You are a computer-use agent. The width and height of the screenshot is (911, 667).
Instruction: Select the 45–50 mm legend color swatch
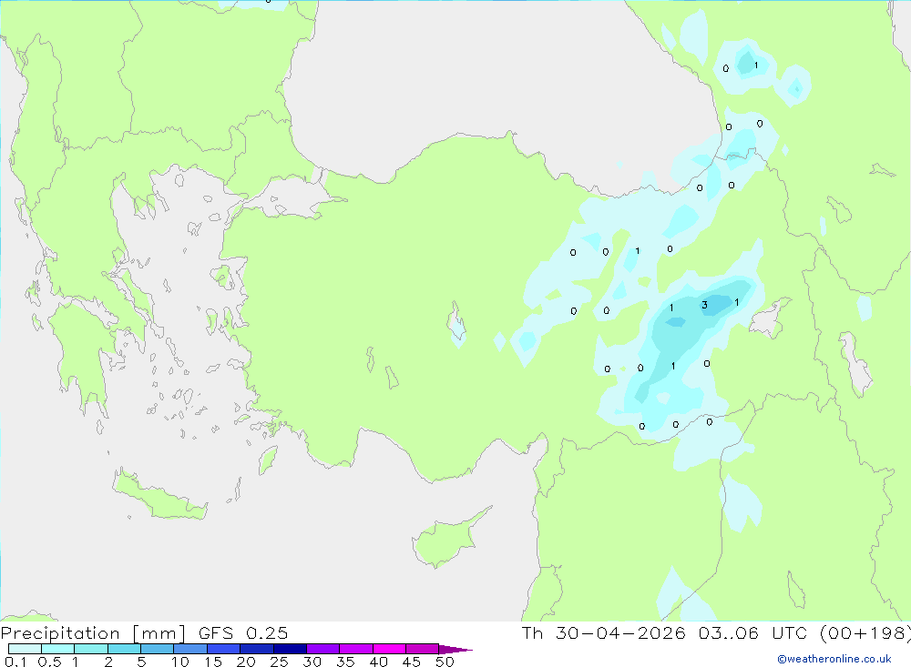[422, 649]
